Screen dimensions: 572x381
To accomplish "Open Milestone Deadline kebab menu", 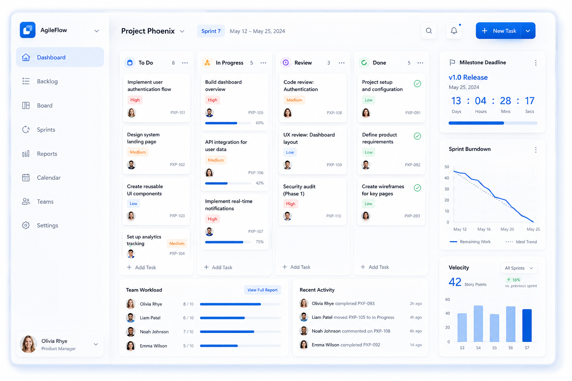I will 536,63.
